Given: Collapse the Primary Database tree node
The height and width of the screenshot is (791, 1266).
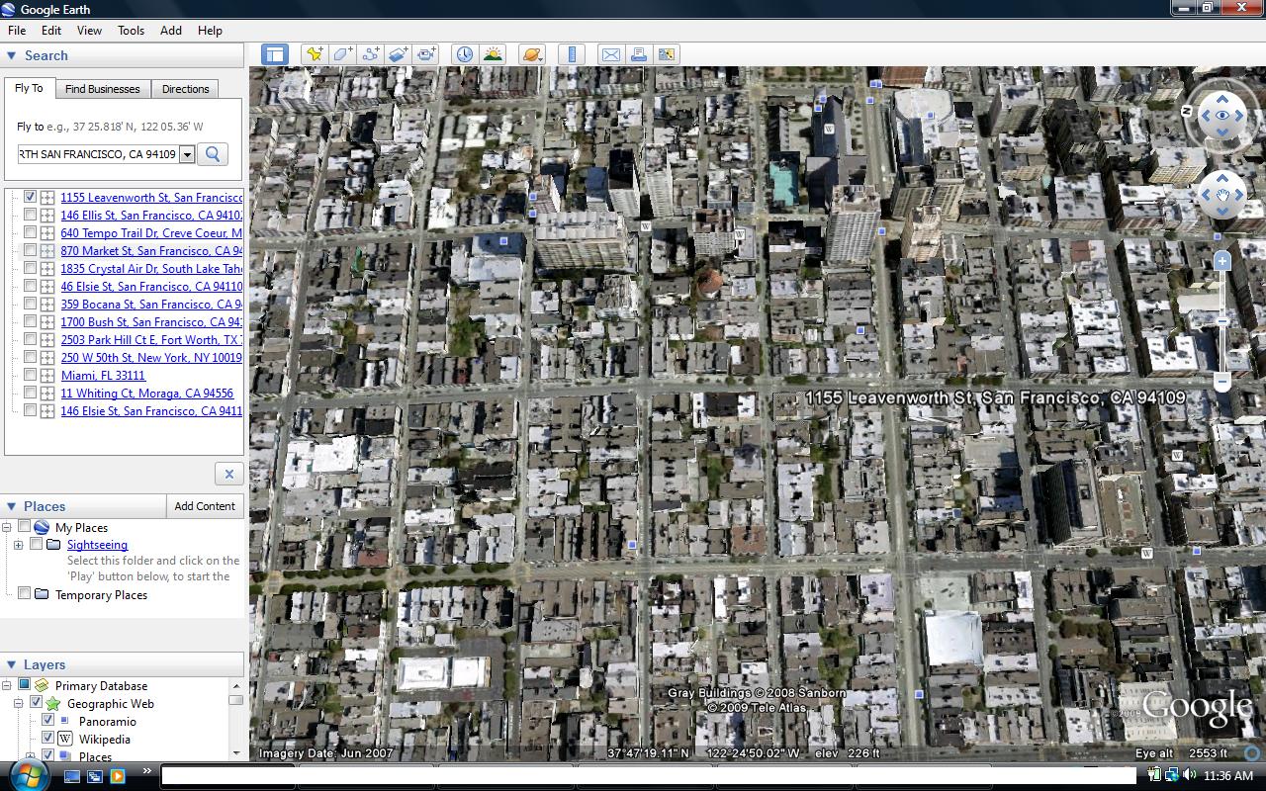Looking at the screenshot, I should click(7, 686).
